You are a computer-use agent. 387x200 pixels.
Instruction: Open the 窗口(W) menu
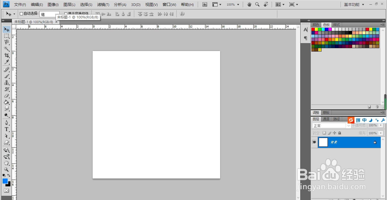169,5
